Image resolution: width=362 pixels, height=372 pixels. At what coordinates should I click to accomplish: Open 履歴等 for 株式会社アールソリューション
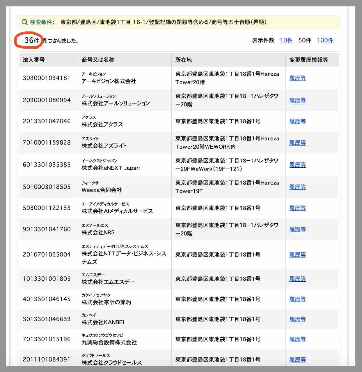pos(297,100)
